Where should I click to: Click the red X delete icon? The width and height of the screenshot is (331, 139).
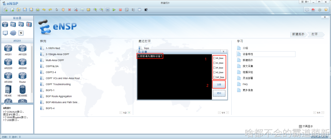coord(69,10)
